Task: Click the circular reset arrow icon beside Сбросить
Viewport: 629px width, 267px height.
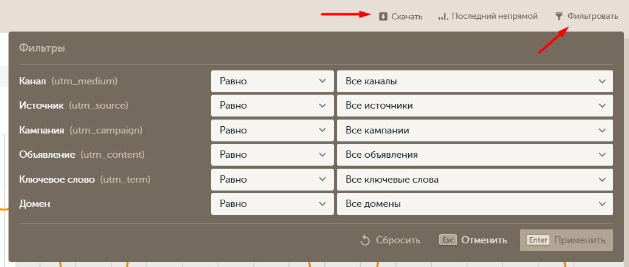Action: pos(365,240)
